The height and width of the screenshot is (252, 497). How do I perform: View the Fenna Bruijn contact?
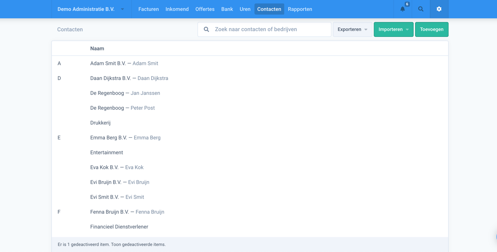pyautogui.click(x=150, y=211)
